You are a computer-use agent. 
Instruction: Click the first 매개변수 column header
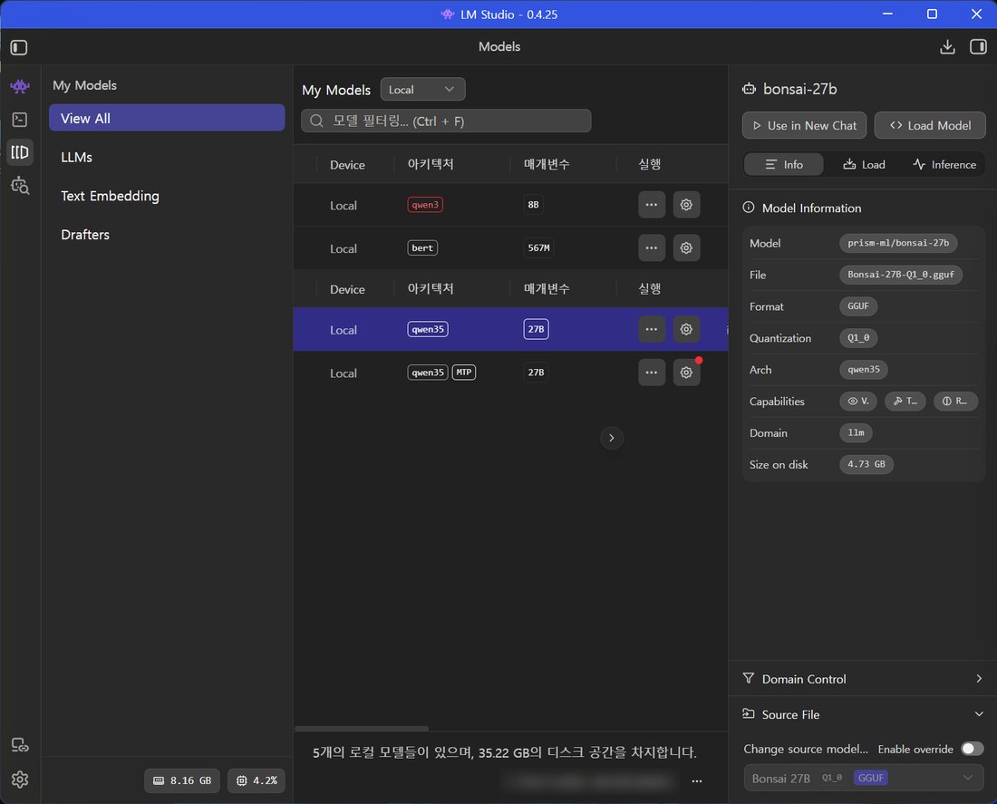(x=547, y=164)
